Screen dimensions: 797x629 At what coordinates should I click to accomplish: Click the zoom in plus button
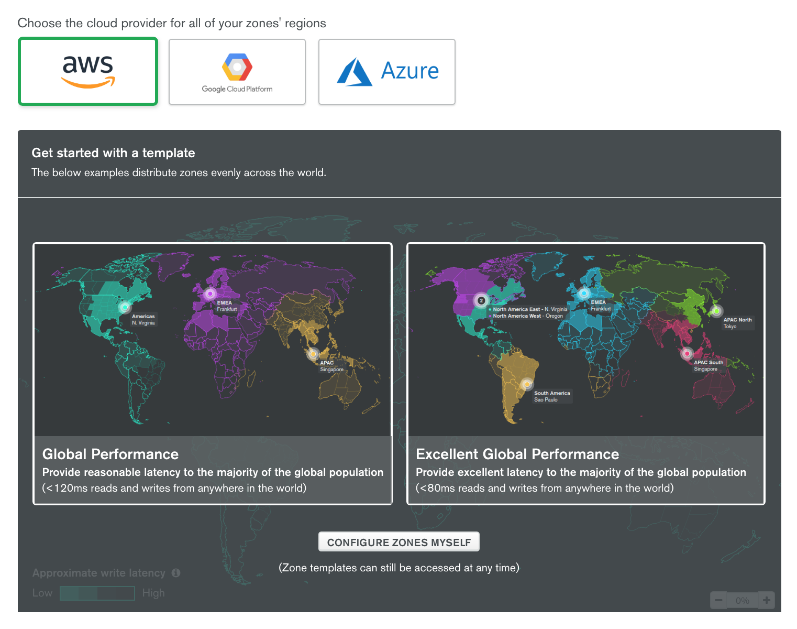(767, 600)
